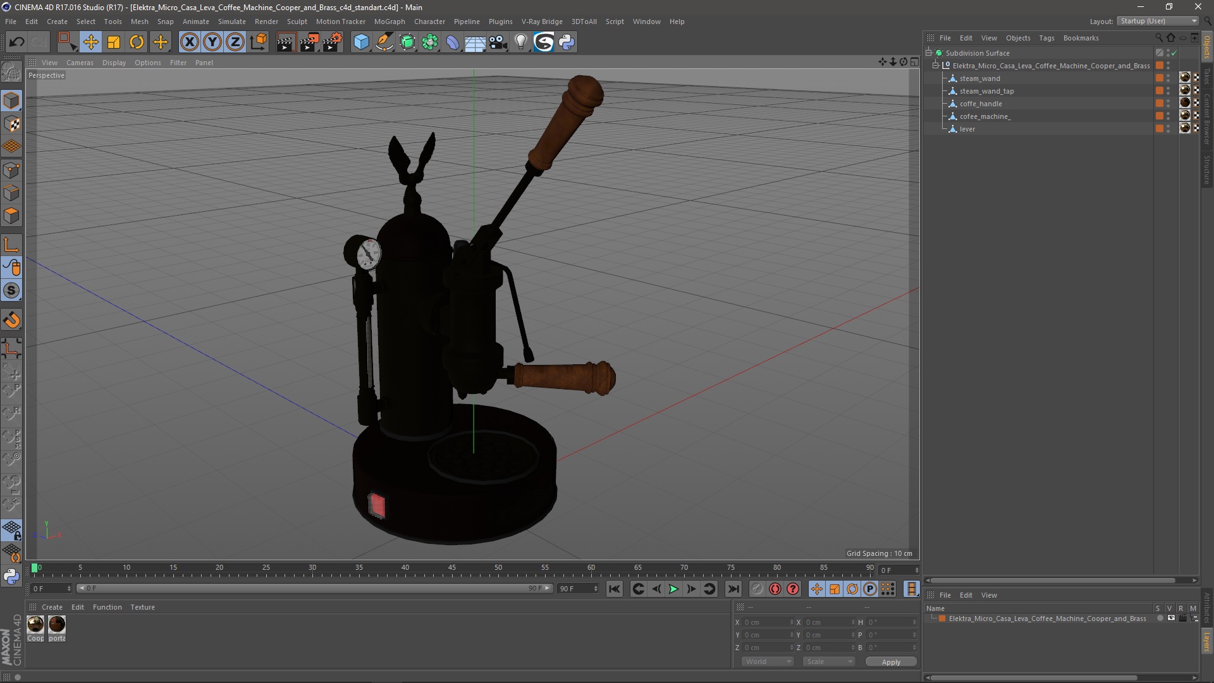Toggle Subdivision Surface enable checkmark
Screen dimensions: 1214x683
click(x=1174, y=53)
